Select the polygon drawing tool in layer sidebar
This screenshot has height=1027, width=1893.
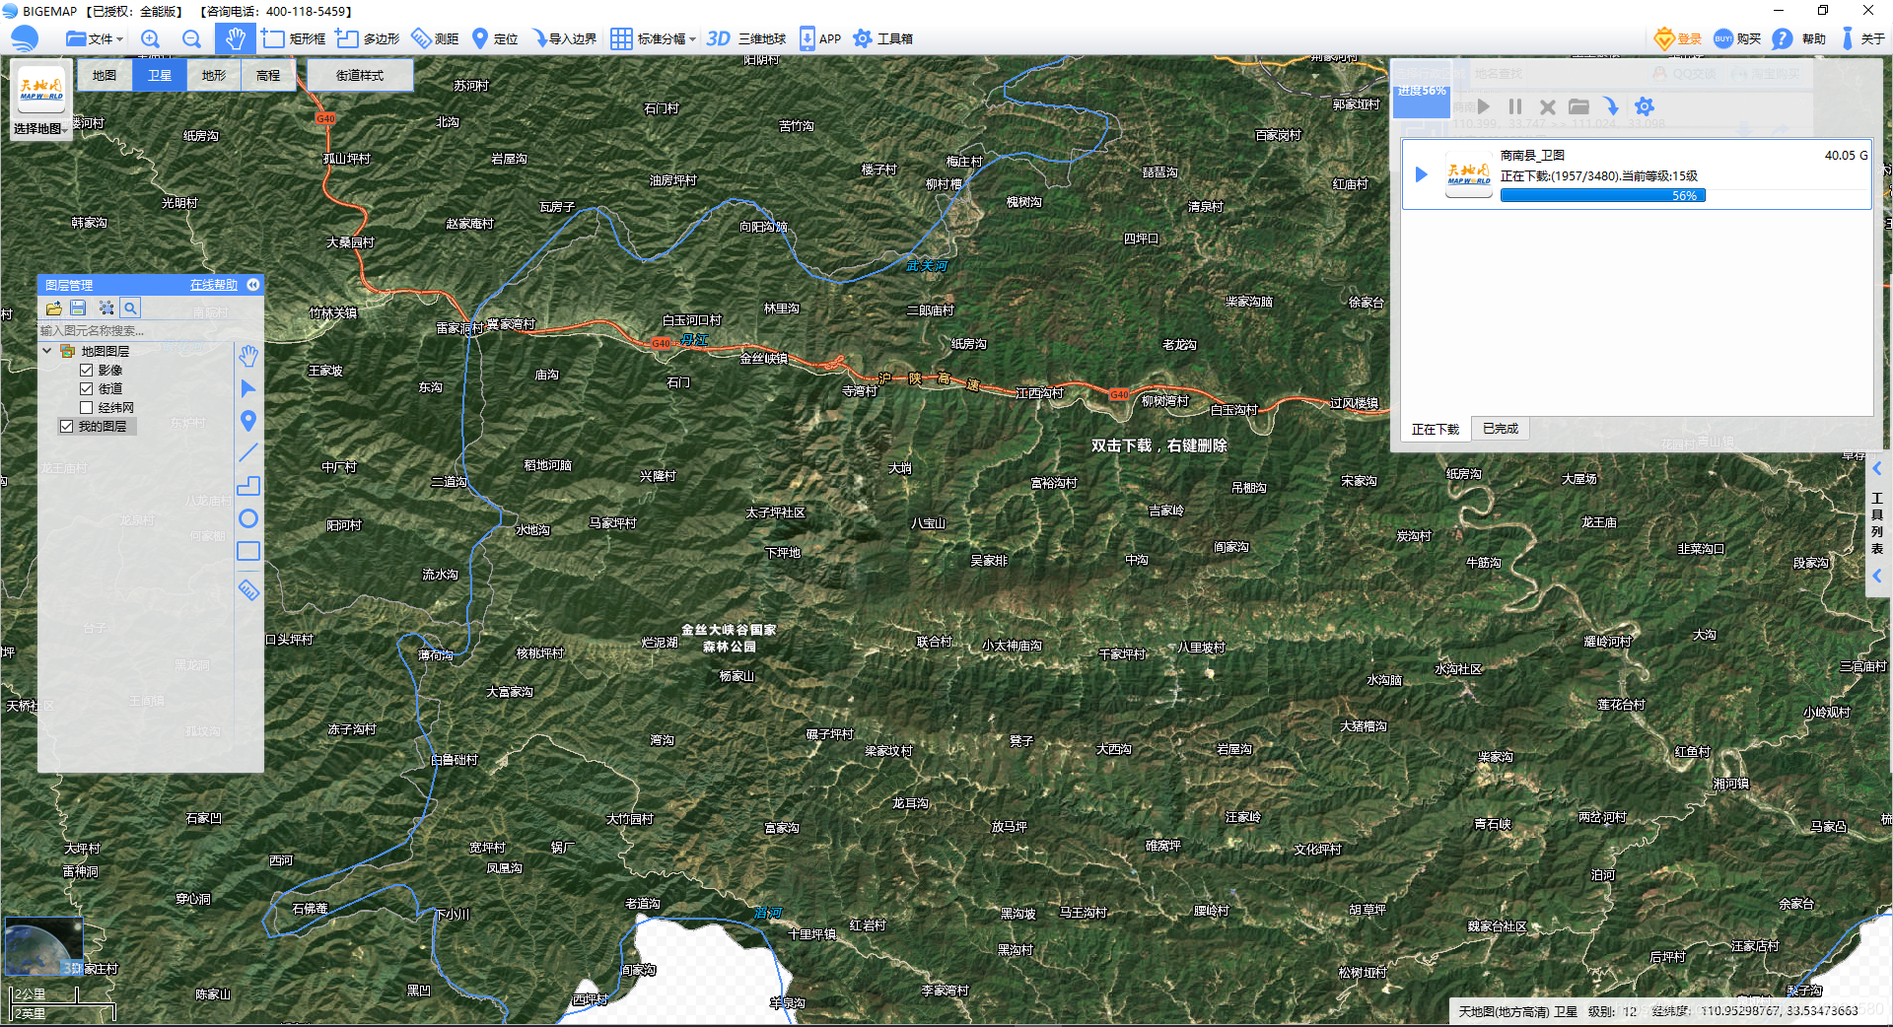(248, 486)
